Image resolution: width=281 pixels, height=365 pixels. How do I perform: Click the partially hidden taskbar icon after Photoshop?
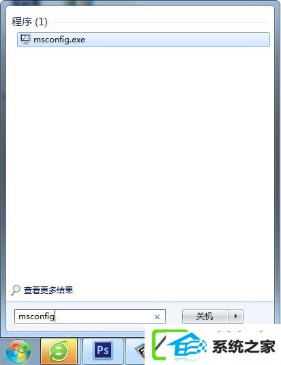click(x=138, y=351)
